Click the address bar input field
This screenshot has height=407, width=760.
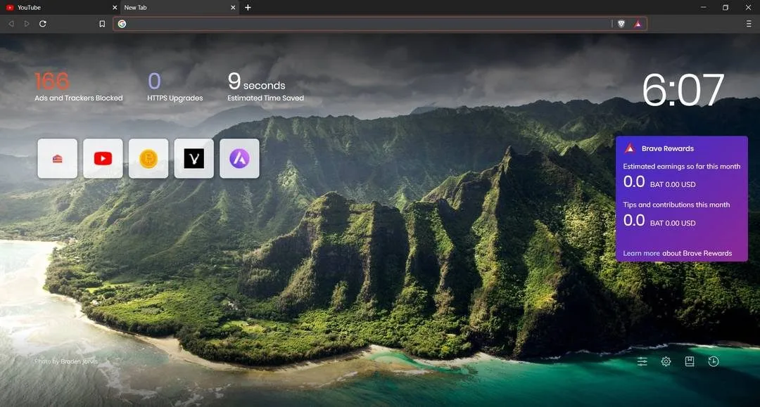366,24
